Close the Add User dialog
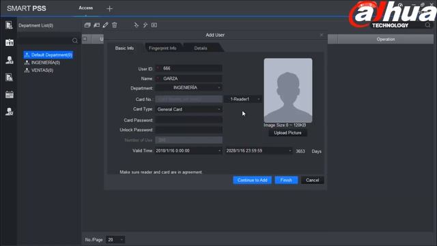 coord(322,35)
